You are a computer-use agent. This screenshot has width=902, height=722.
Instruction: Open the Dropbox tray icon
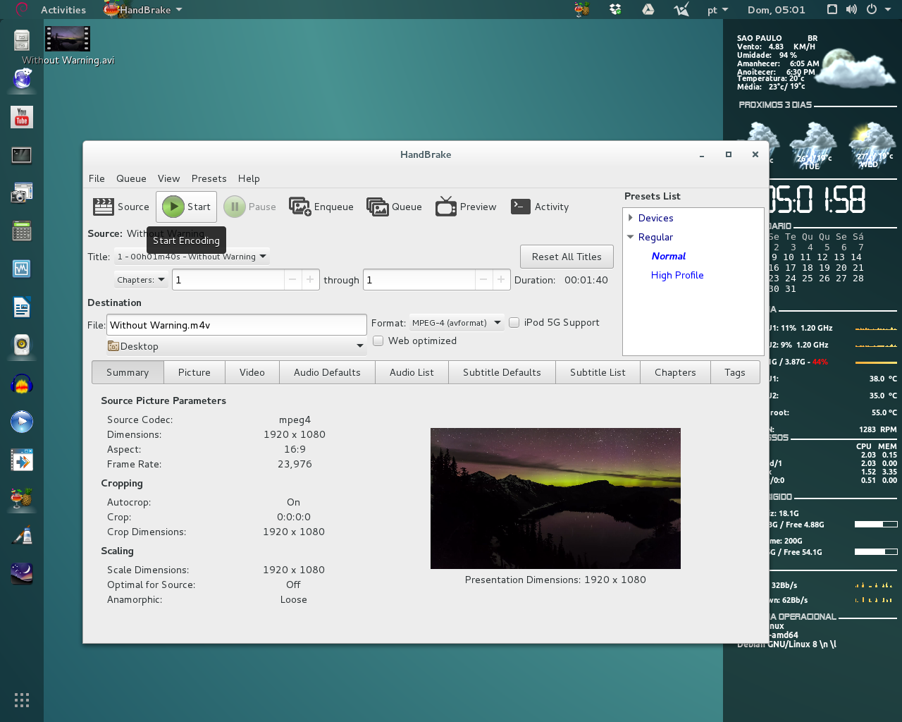(615, 9)
